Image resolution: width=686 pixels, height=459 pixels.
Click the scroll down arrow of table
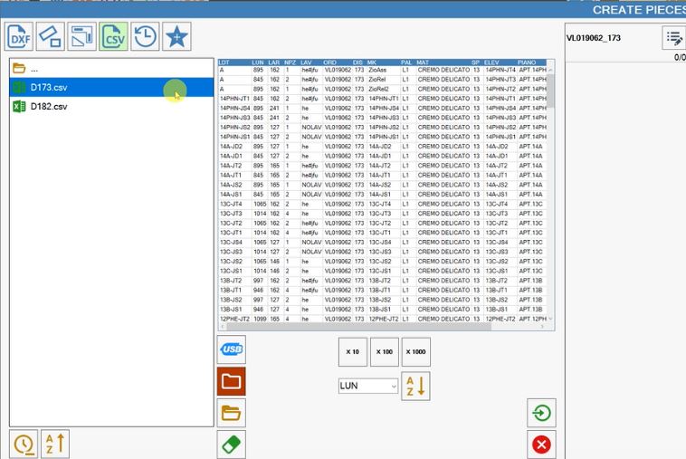(x=550, y=319)
